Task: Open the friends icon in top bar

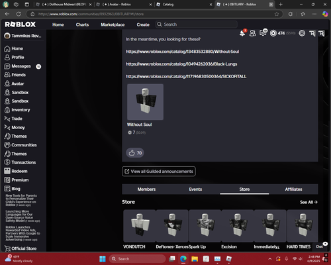Action: point(252,33)
